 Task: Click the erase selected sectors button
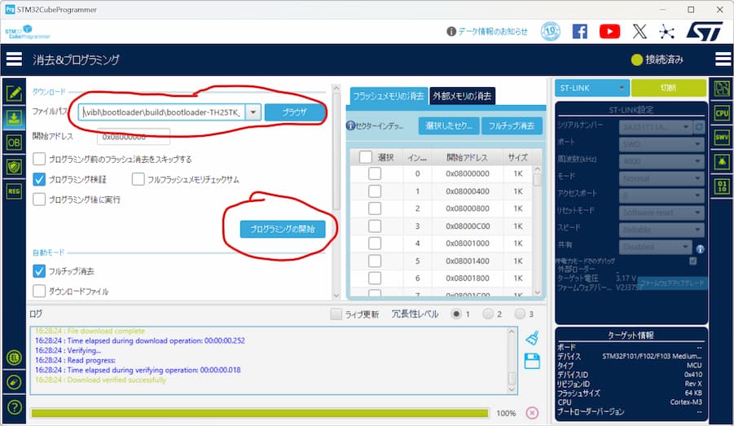(448, 125)
